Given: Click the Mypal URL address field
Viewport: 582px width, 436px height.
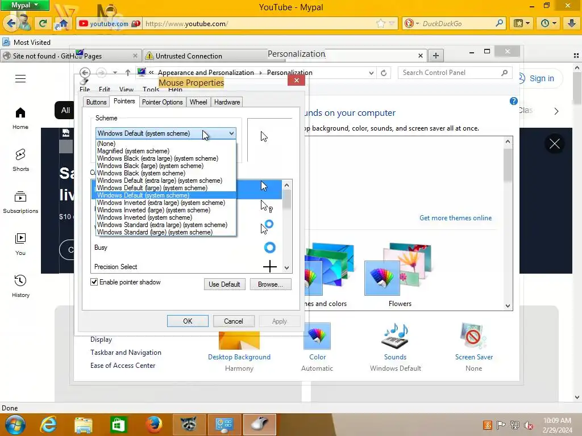Looking at the screenshot, I should 260,24.
